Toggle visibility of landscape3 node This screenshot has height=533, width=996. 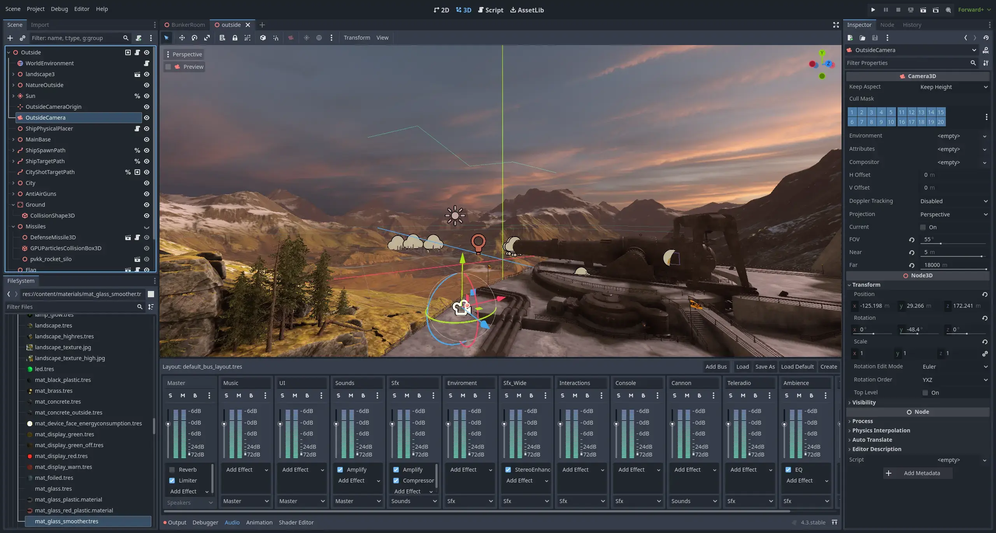tap(147, 74)
